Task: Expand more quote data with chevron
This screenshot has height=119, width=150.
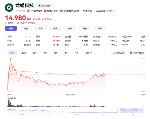Action: pyautogui.click(x=76, y=48)
